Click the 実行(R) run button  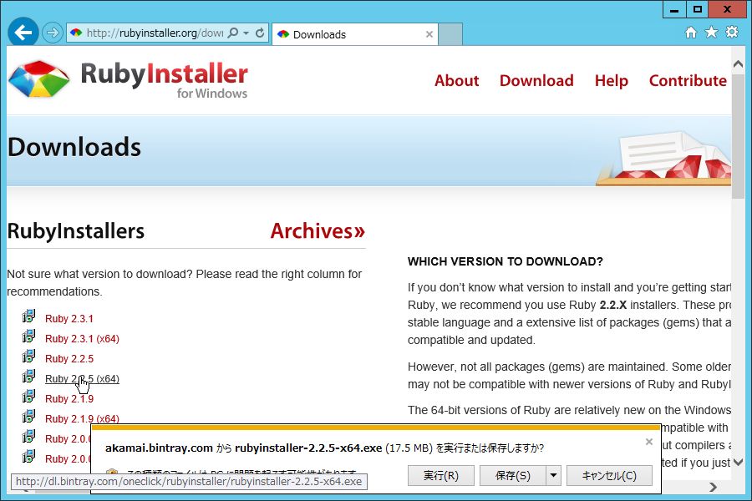(440, 476)
